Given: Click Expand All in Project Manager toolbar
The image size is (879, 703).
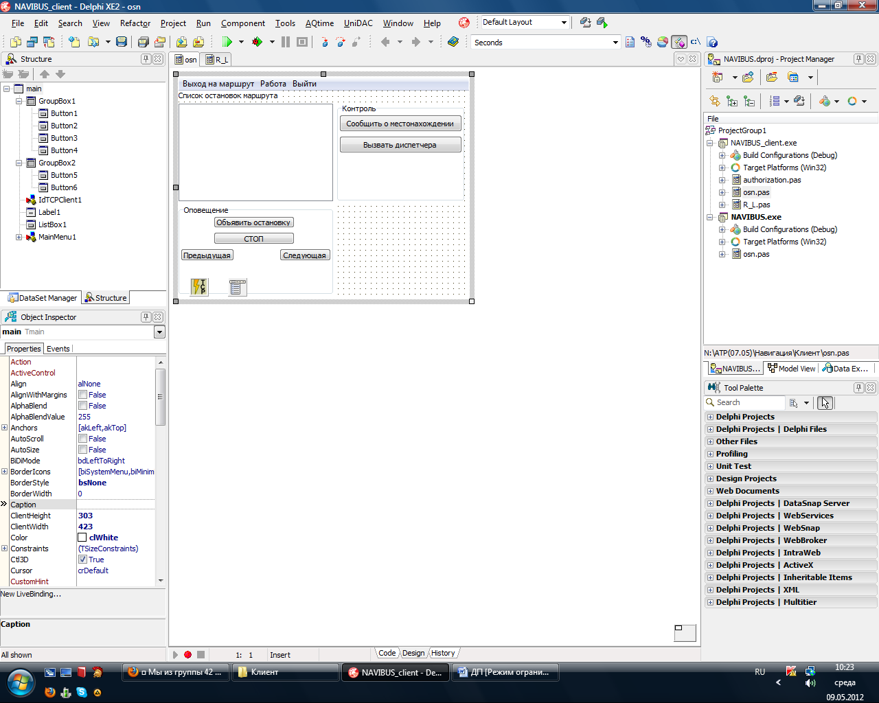Looking at the screenshot, I should click(732, 101).
